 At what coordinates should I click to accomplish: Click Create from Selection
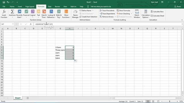pos(88,17)
